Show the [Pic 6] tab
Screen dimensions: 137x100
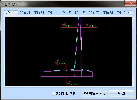coord(80,13)
